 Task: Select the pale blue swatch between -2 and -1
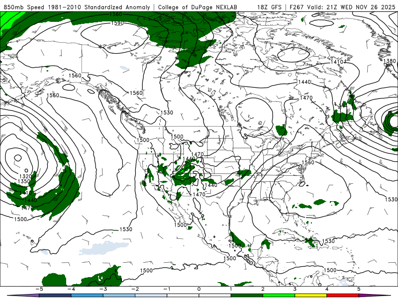click(151, 296)
